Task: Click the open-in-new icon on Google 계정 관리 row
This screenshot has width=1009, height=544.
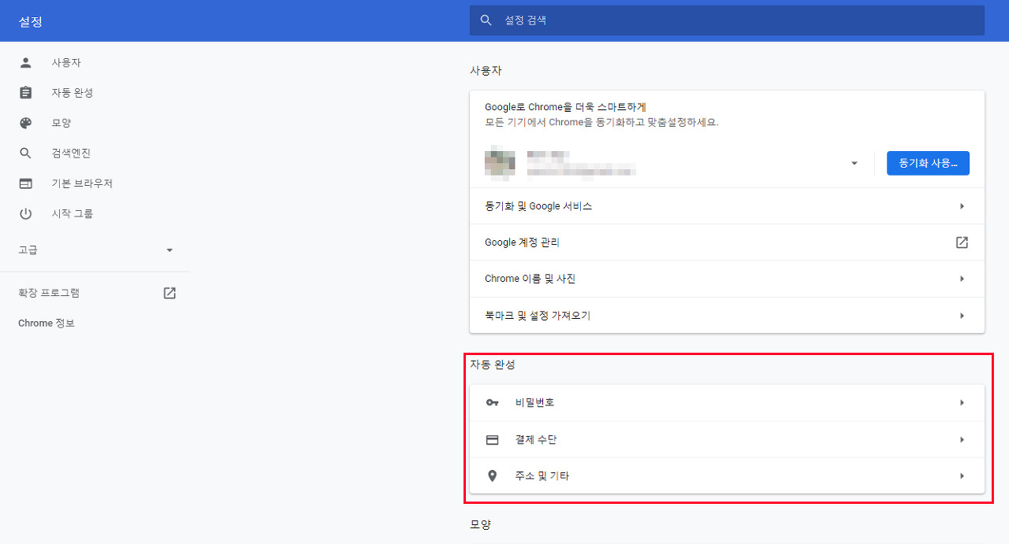Action: (962, 242)
